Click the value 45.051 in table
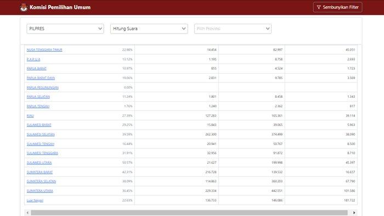The image size is (384, 216). pos(350,50)
